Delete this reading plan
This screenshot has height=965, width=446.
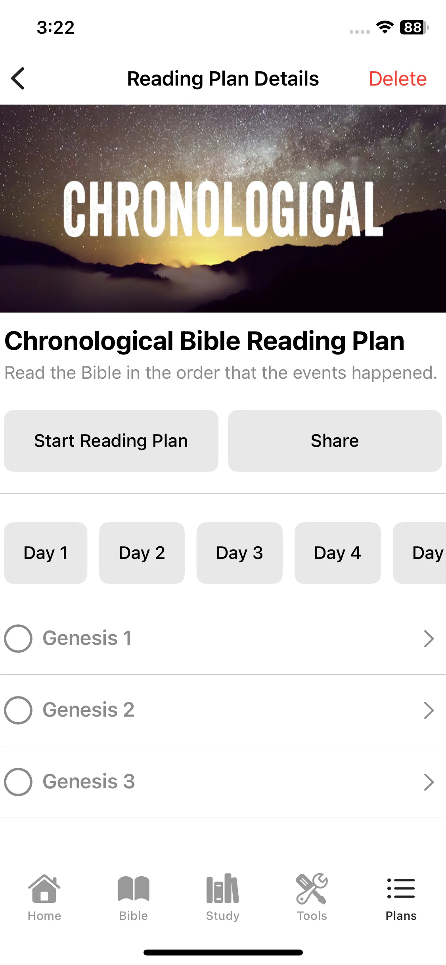coord(398,78)
